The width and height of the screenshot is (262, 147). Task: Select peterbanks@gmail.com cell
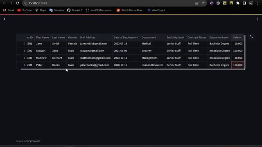pyautogui.click(x=95, y=65)
